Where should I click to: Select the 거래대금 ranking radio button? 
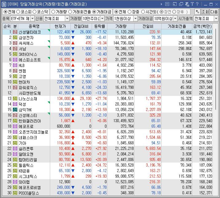click(94, 12)
